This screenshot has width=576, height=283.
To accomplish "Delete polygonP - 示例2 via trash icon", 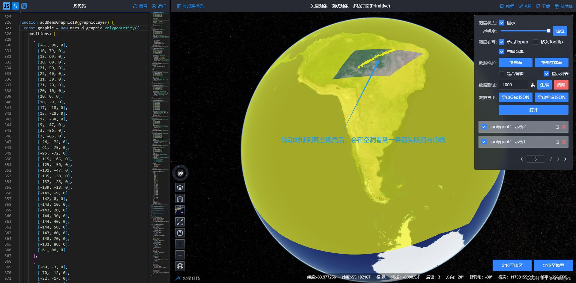I will [x=564, y=127].
